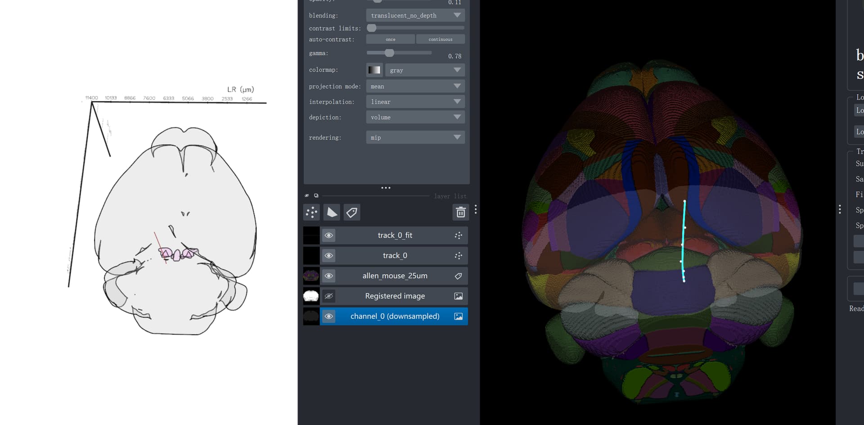Hide the channel_0 (downsampled) layer
Image resolution: width=864 pixels, height=425 pixels.
pos(329,316)
